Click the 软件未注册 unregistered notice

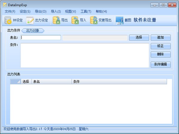tap(145, 20)
